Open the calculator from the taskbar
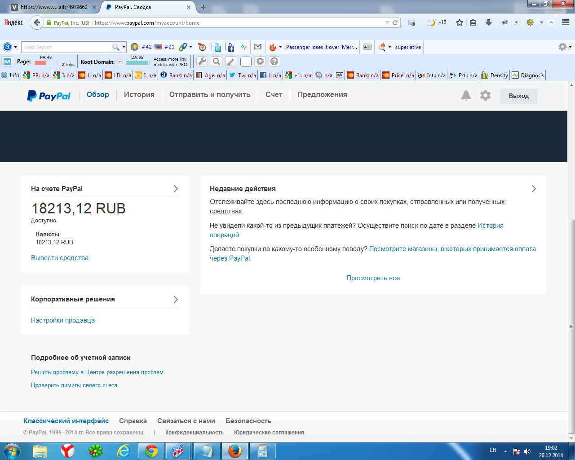Image resolution: width=575 pixels, height=460 pixels. coord(262,451)
